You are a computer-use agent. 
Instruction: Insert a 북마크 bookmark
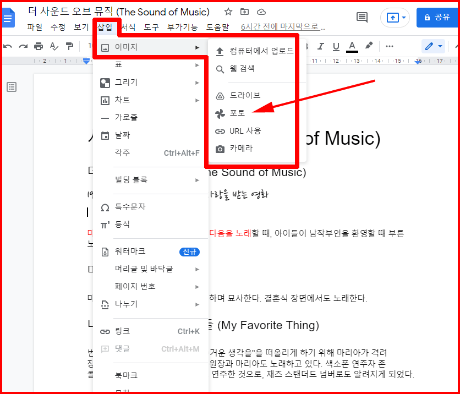151,375
